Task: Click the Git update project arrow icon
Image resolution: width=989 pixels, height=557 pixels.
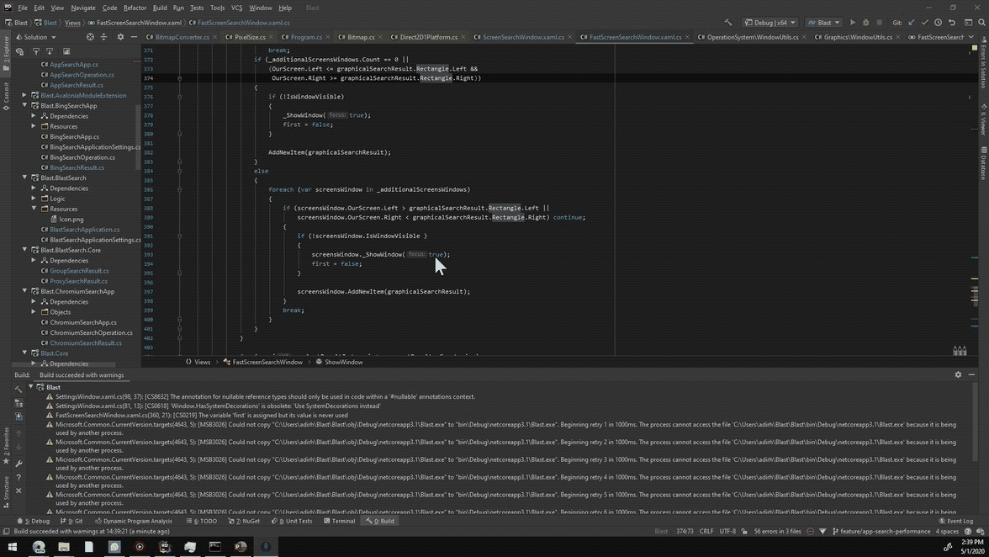Action: tap(912, 23)
